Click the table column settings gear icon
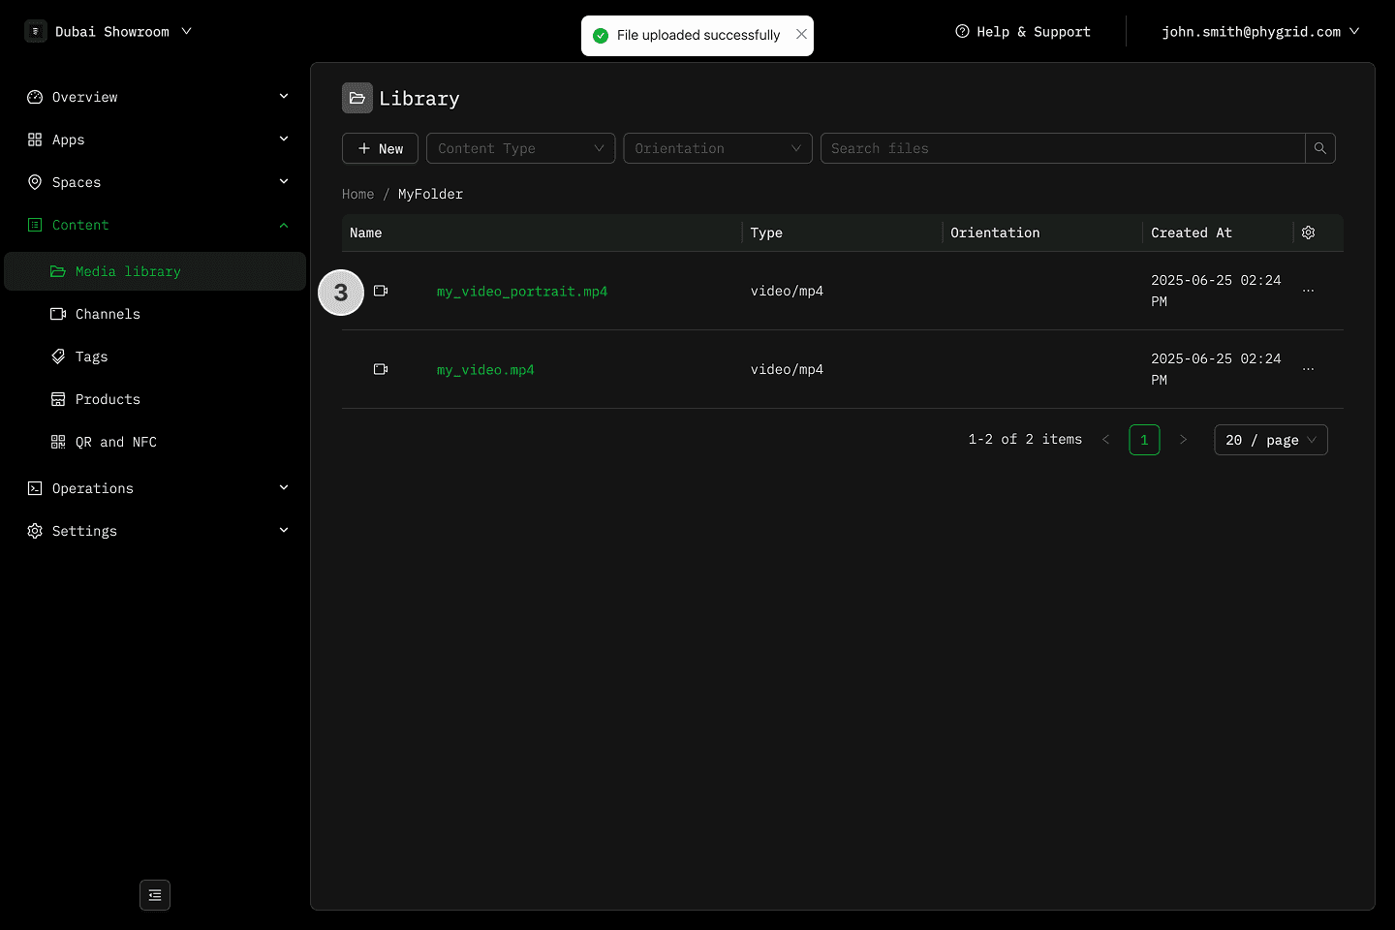1395x930 pixels. (x=1308, y=232)
